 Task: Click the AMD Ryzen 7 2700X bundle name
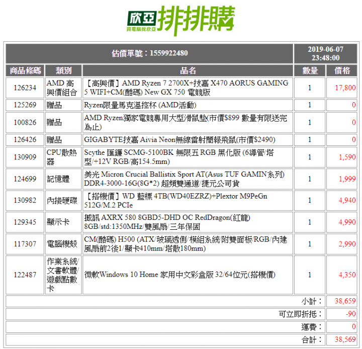click(x=186, y=88)
